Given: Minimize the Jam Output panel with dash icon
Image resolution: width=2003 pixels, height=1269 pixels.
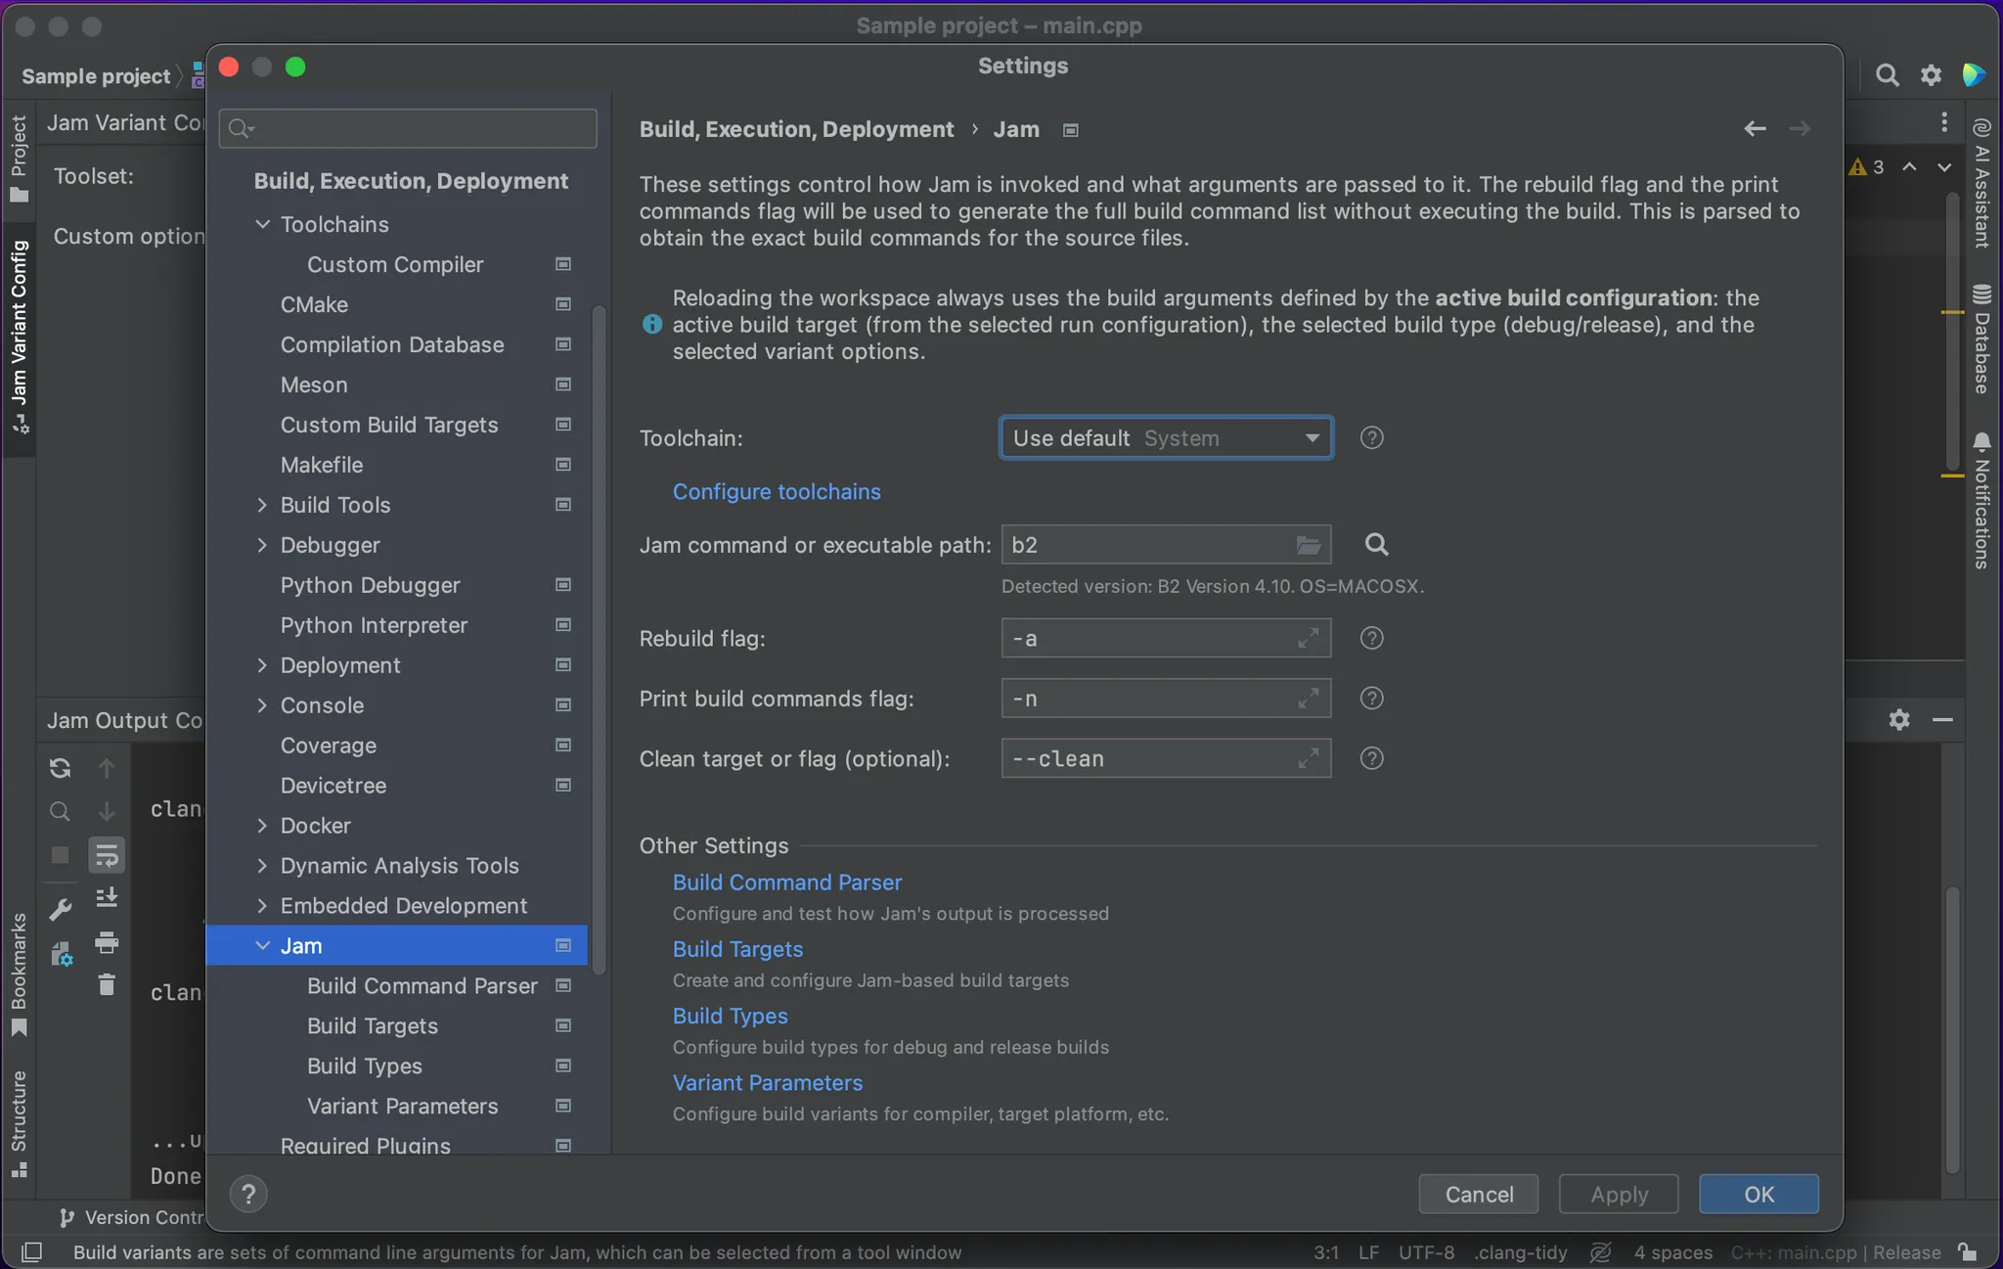Looking at the screenshot, I should (1942, 720).
